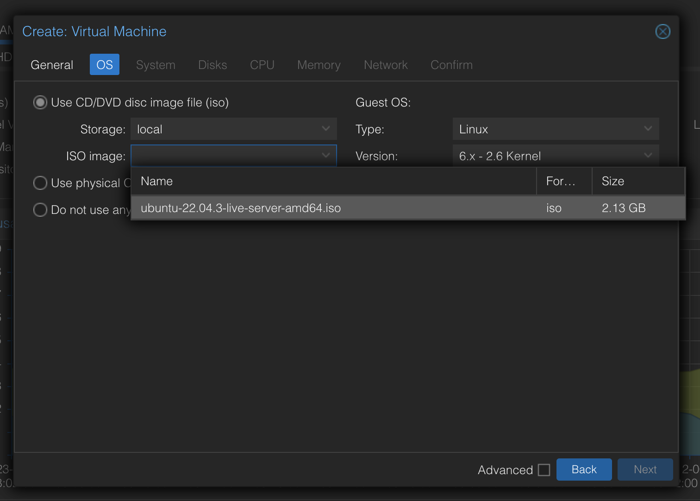Click the Back button
Viewport: 700px width, 501px height.
[x=584, y=470]
